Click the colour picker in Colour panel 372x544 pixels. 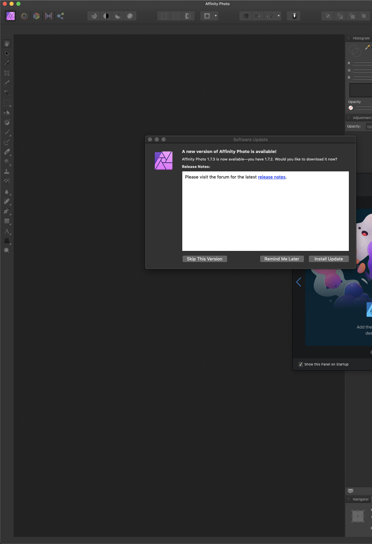(368, 48)
